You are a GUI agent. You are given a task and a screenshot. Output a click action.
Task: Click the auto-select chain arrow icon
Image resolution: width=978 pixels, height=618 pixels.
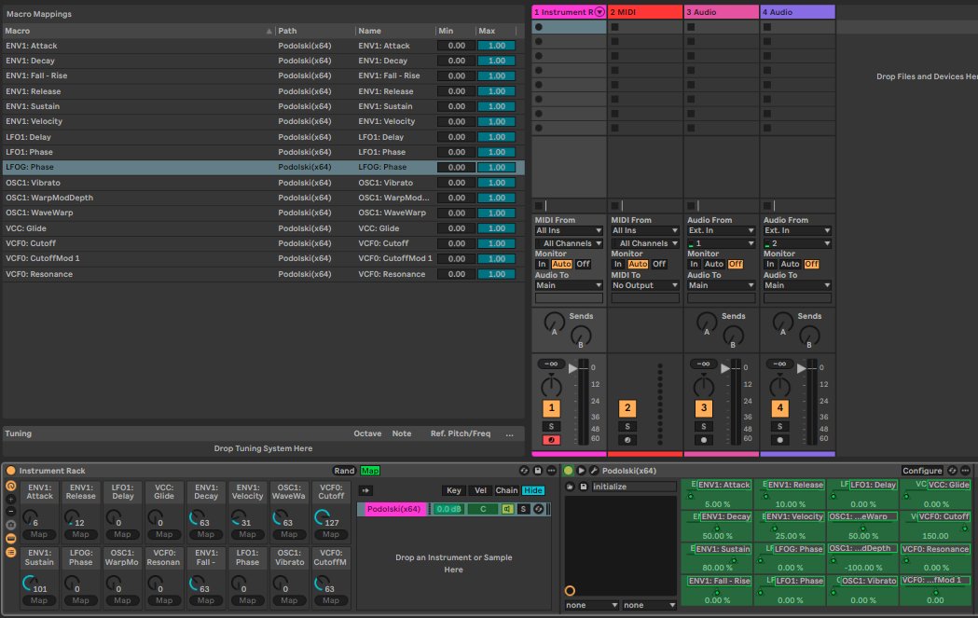tap(365, 491)
